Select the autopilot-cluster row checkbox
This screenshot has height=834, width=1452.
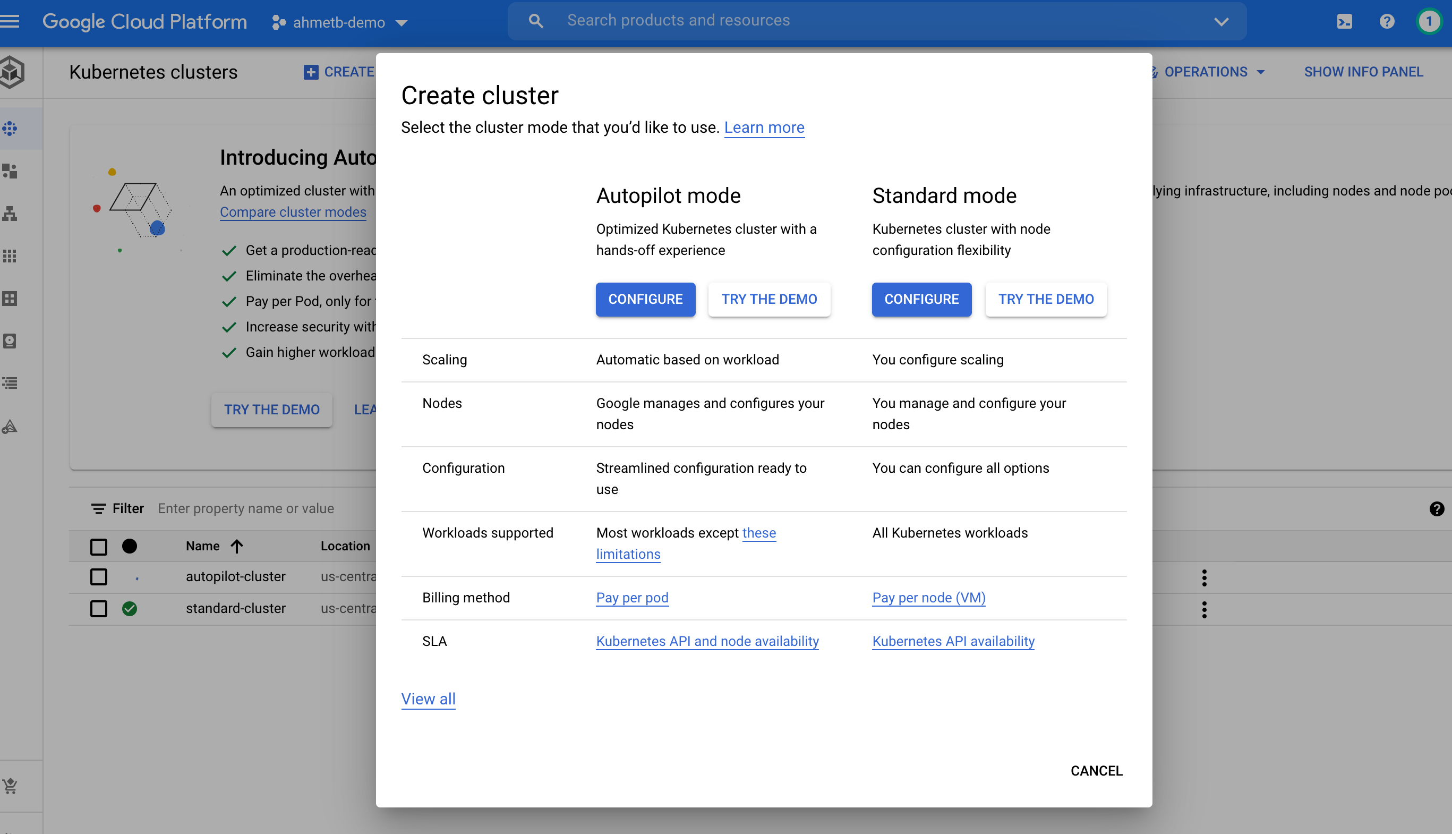coord(99,576)
